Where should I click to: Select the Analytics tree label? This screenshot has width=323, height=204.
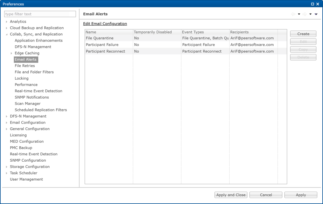(x=18, y=22)
